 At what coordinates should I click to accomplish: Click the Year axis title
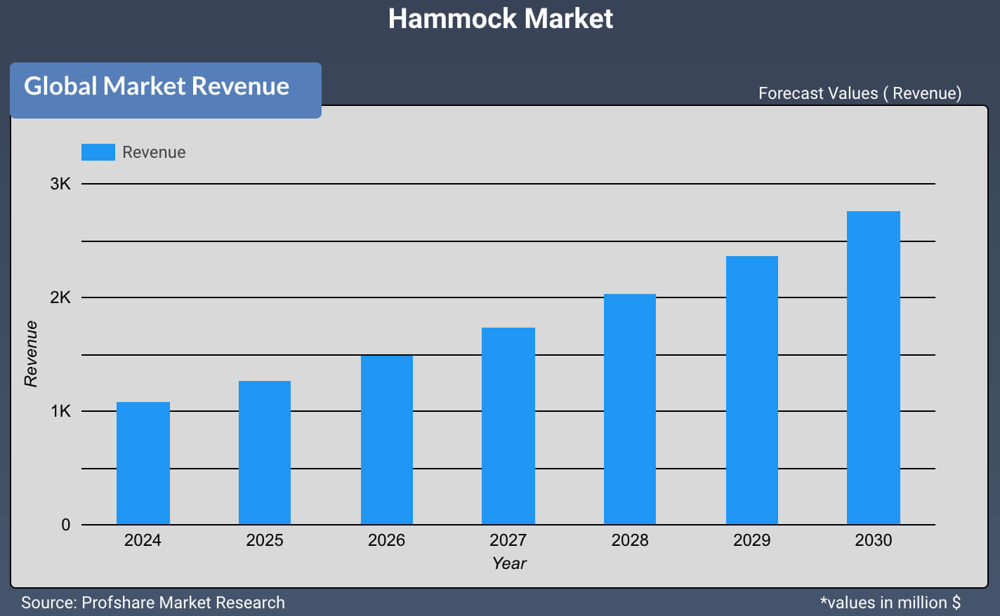tap(509, 563)
